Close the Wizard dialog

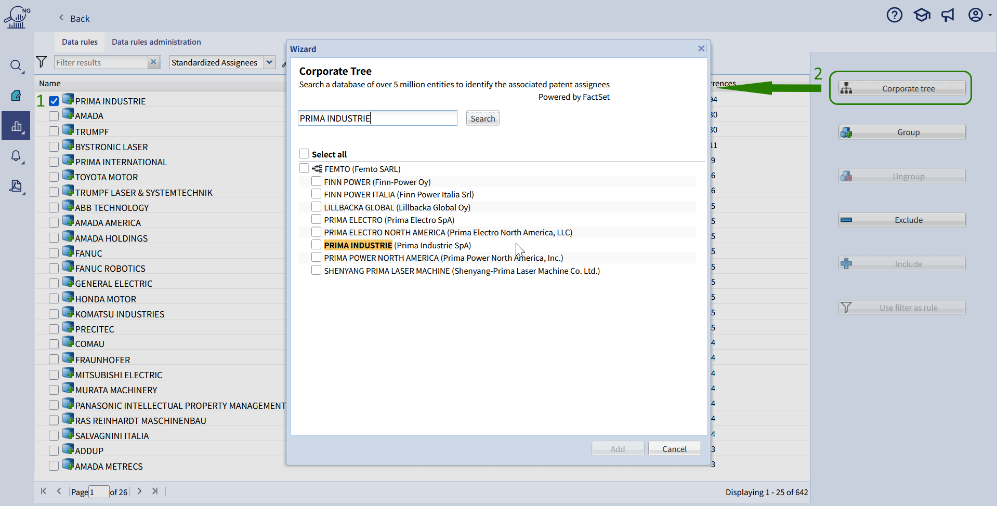(x=701, y=48)
